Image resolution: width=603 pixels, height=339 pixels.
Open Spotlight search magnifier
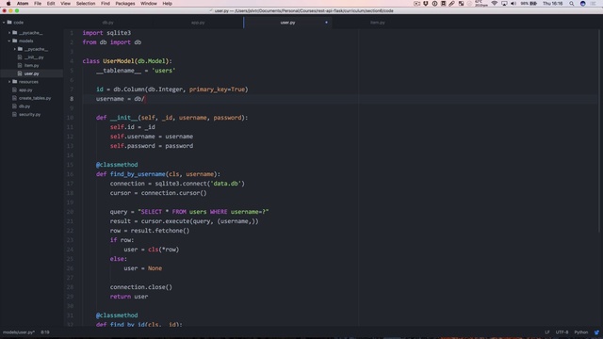[572, 4]
